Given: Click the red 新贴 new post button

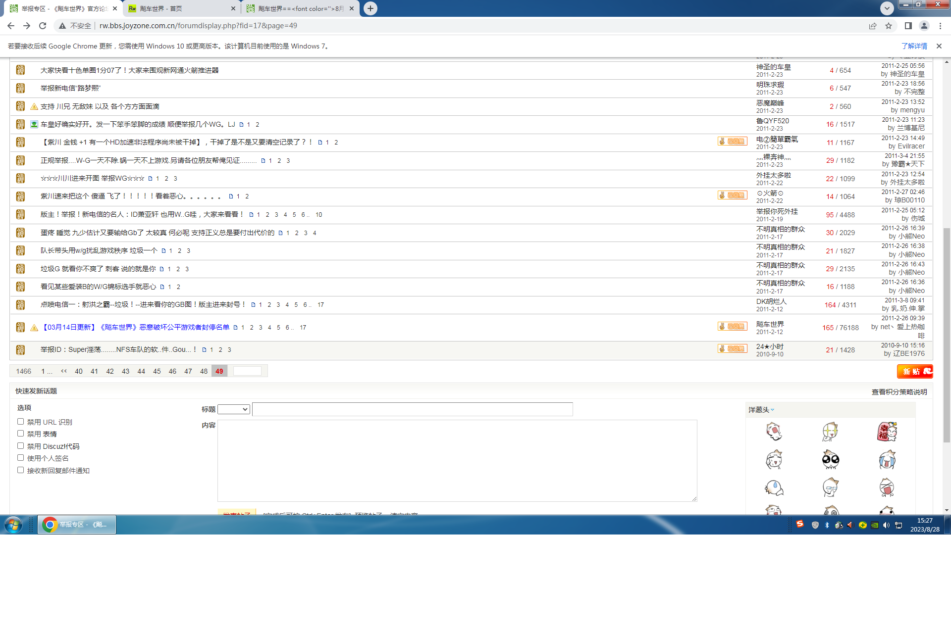Looking at the screenshot, I should click(914, 371).
